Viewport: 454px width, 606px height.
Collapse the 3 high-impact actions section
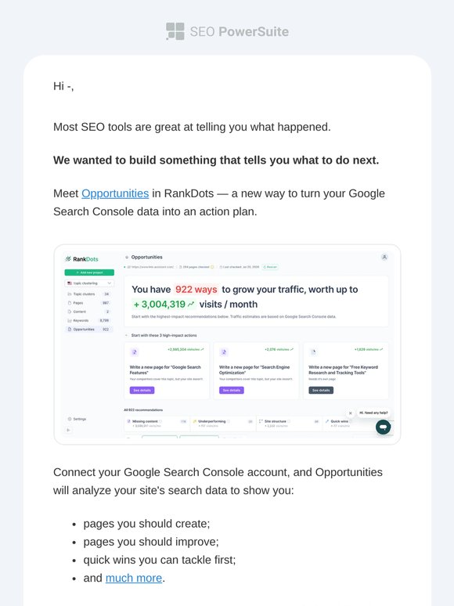coord(126,335)
